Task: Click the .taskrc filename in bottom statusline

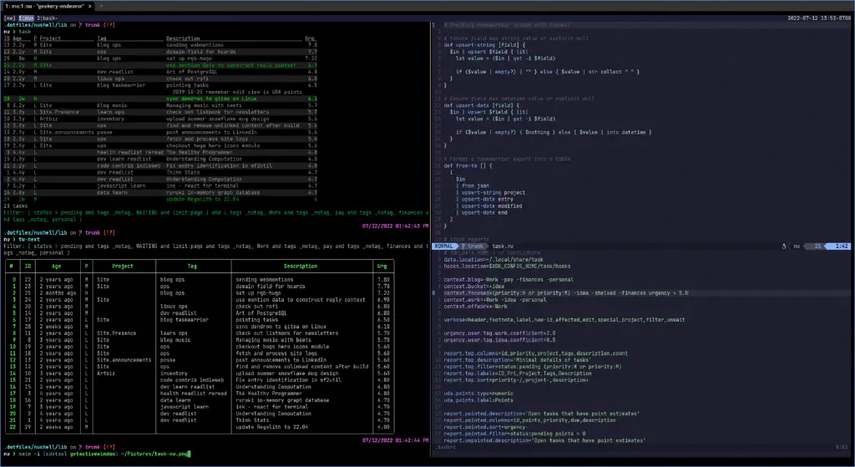Action: (x=446, y=447)
